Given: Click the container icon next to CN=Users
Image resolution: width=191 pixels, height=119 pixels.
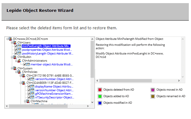Looking at the screenshot, I should click(x=15, y=43).
